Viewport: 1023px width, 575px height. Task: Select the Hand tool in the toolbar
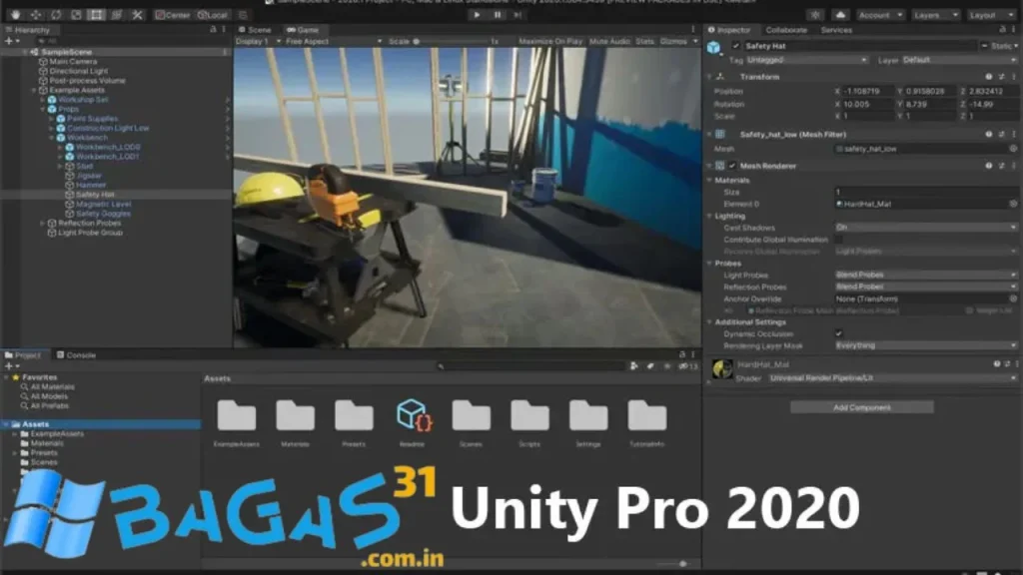point(16,14)
